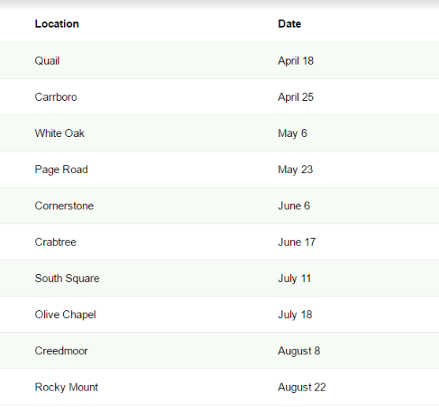Select the July 11 date cell
Screen dimensions: 439x411
[x=295, y=279]
